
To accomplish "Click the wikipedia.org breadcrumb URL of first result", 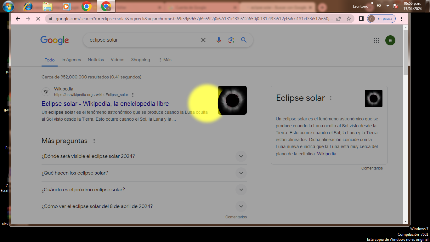I will (x=91, y=95).
